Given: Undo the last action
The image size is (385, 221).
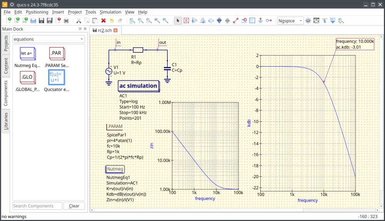Looking at the screenshot, I should click(x=112, y=21).
